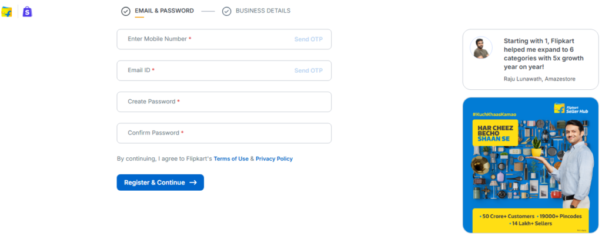602x236 pixels.
Task: Switch to the Business Details step
Action: click(263, 11)
